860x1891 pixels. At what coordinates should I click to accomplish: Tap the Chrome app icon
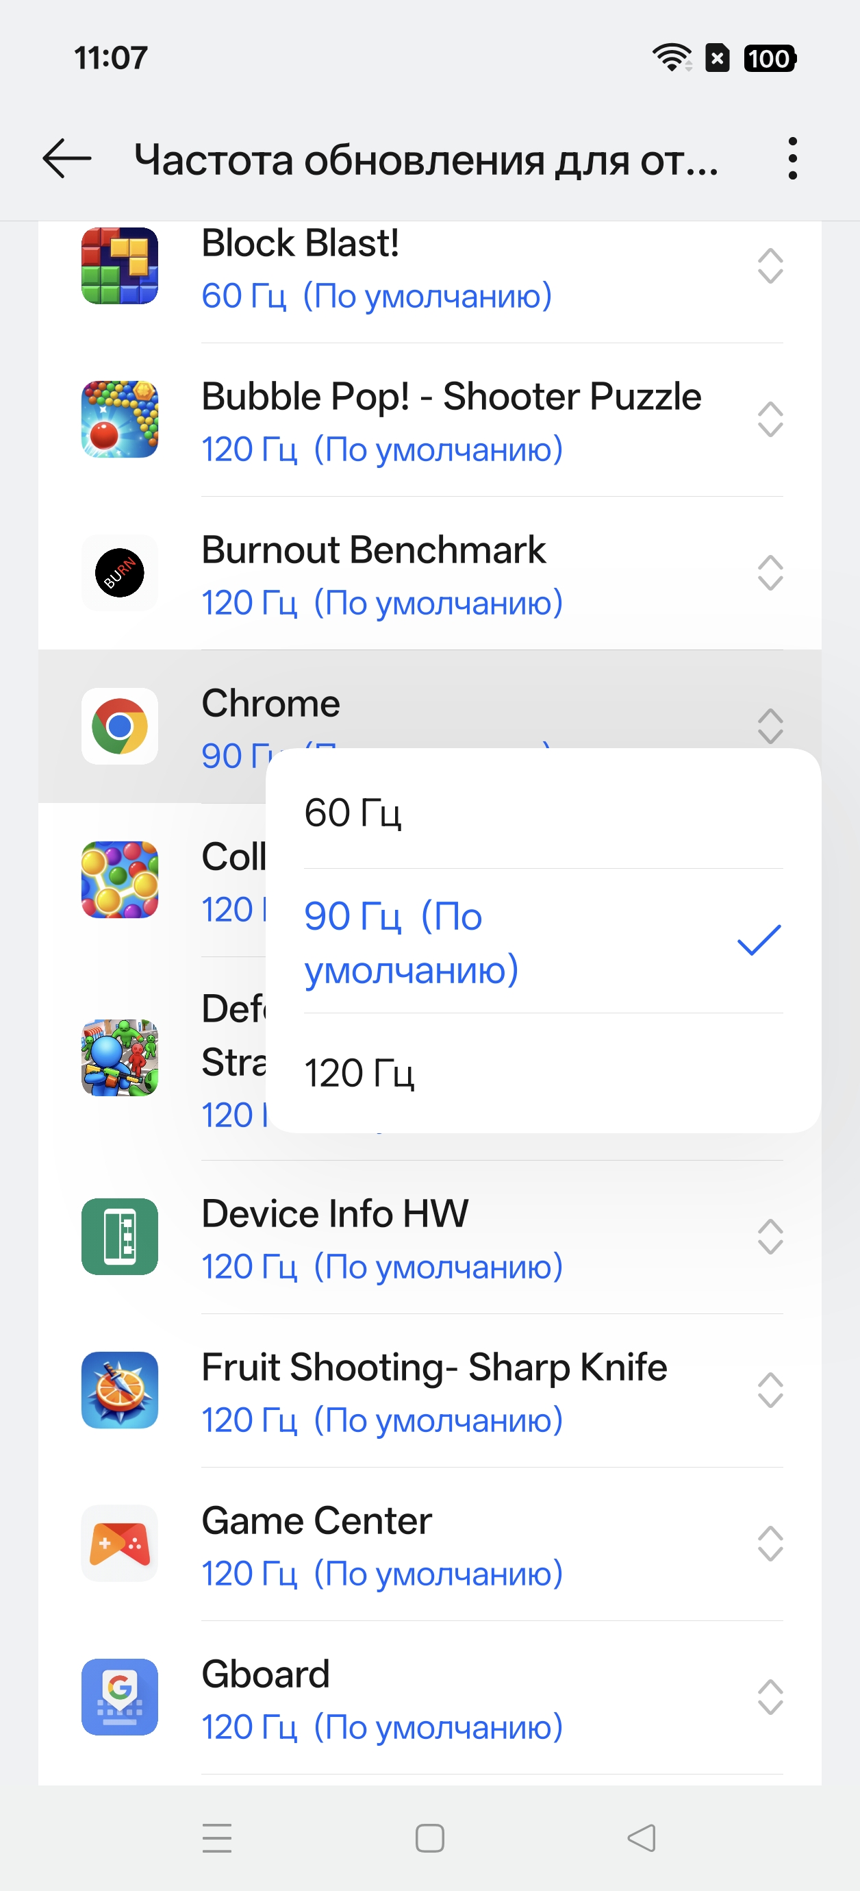pyautogui.click(x=120, y=726)
